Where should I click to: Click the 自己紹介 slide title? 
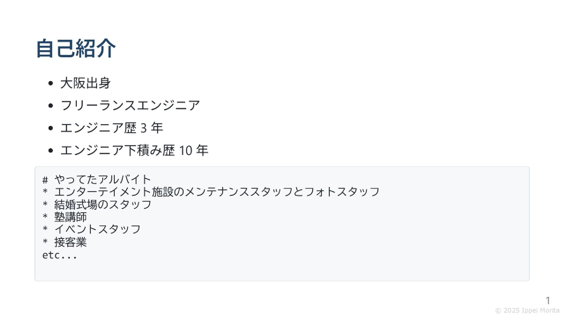pyautogui.click(x=76, y=48)
